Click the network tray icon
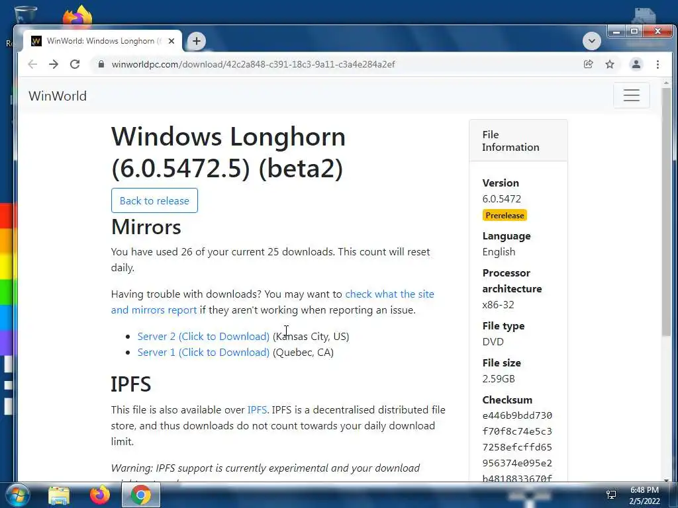 click(611, 495)
